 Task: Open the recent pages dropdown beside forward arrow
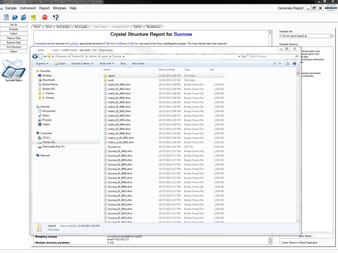(x=45, y=56)
